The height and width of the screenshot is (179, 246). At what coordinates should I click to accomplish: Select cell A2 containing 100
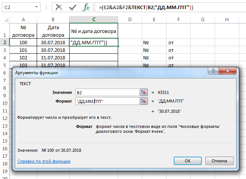click(23, 42)
